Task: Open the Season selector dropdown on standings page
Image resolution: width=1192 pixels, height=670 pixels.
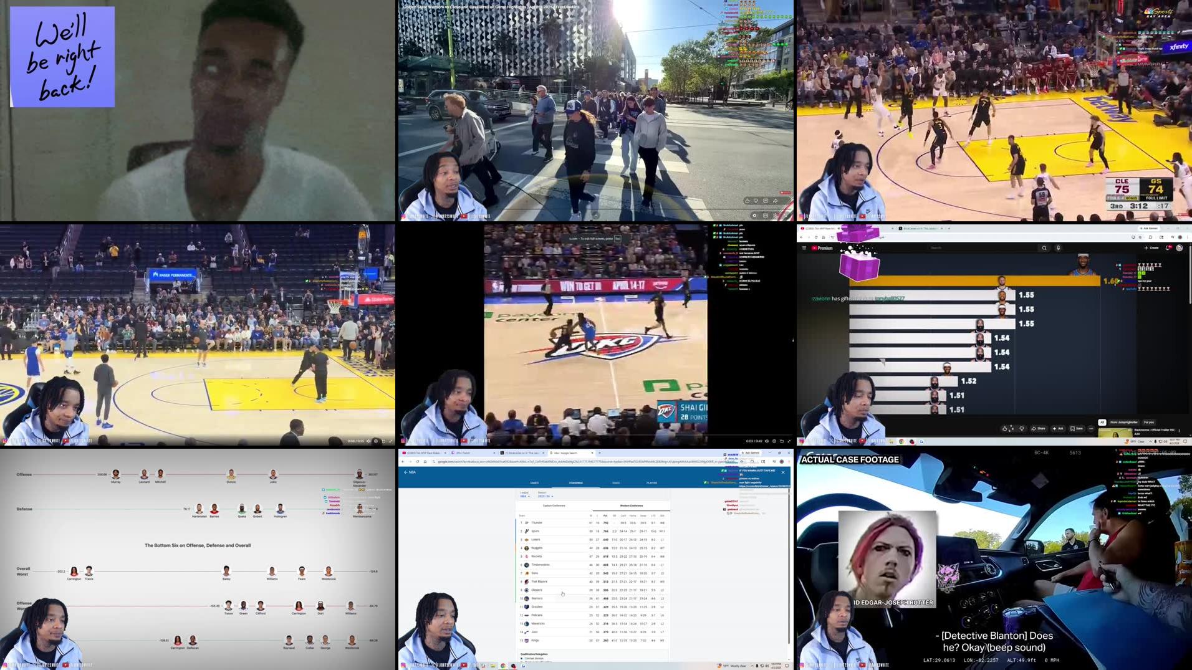Action: (x=545, y=496)
